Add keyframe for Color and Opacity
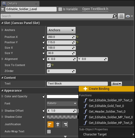The height and width of the screenshot is (138, 135). 44,97
